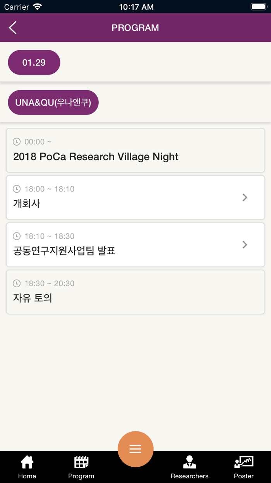Go back from PROGRAM screen
The height and width of the screenshot is (483, 271).
[12, 27]
